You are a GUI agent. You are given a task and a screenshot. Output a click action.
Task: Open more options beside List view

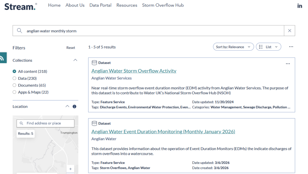tap(291, 47)
